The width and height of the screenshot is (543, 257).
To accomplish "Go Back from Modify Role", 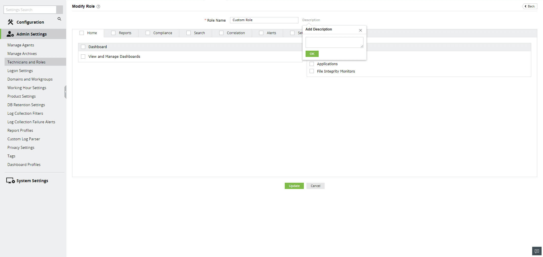I will [x=530, y=6].
